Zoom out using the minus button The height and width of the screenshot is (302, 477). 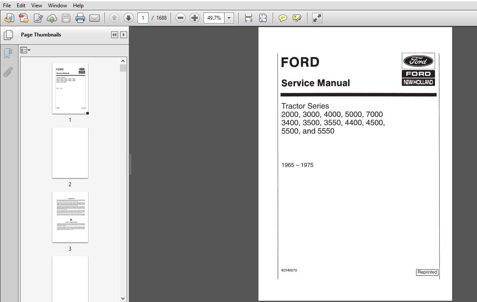180,18
